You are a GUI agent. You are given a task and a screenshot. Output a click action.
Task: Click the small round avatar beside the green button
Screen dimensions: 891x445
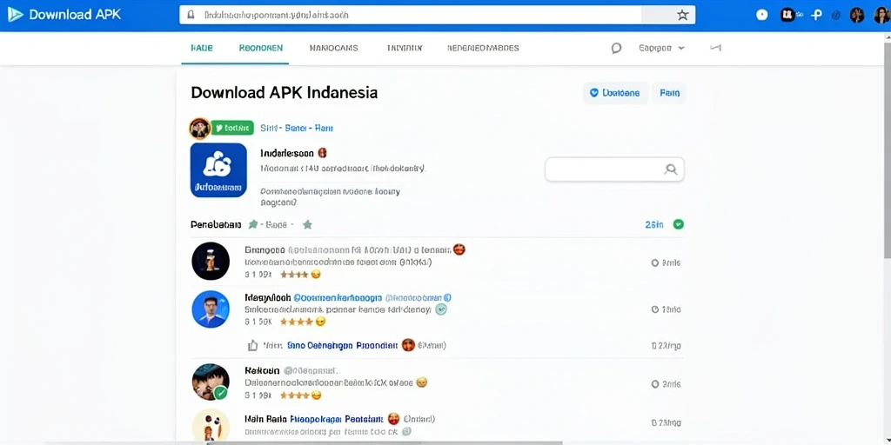click(200, 129)
